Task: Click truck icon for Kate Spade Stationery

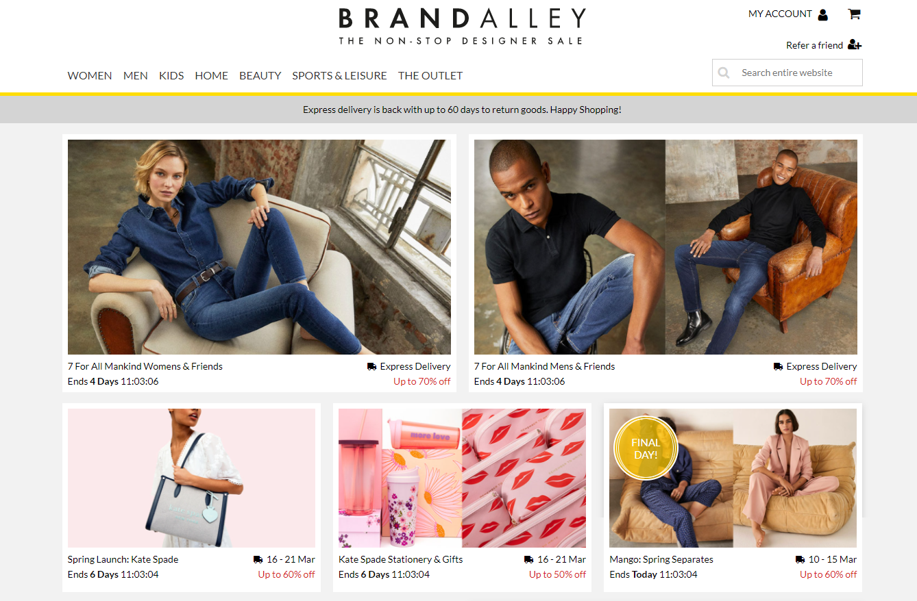Action: tap(529, 559)
